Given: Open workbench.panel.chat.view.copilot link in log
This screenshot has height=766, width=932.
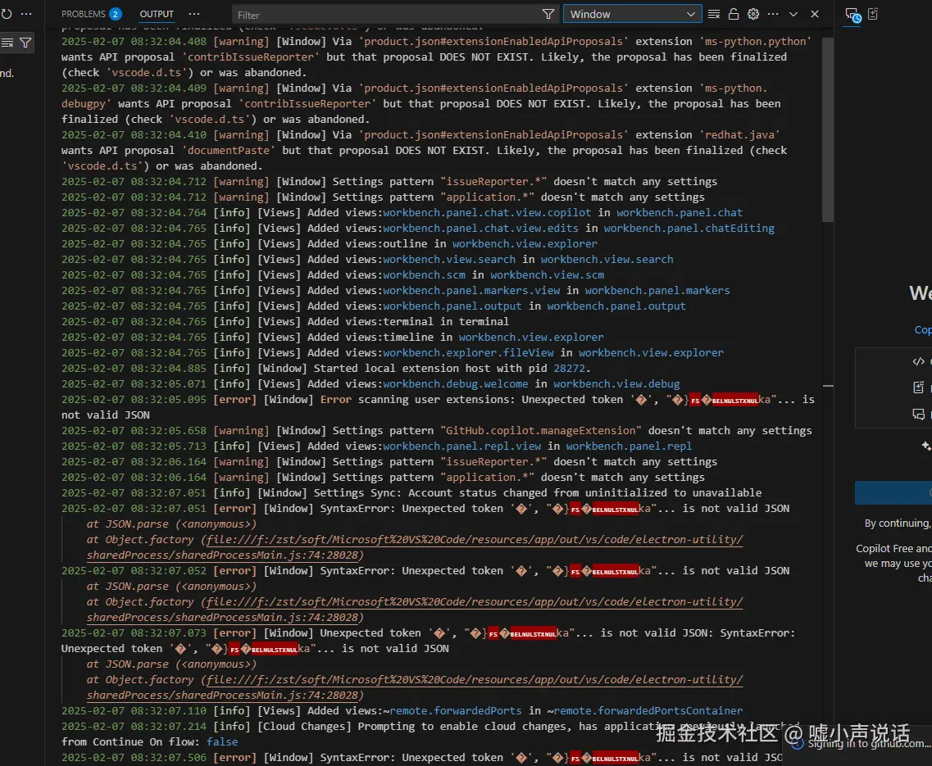Looking at the screenshot, I should pos(487,212).
